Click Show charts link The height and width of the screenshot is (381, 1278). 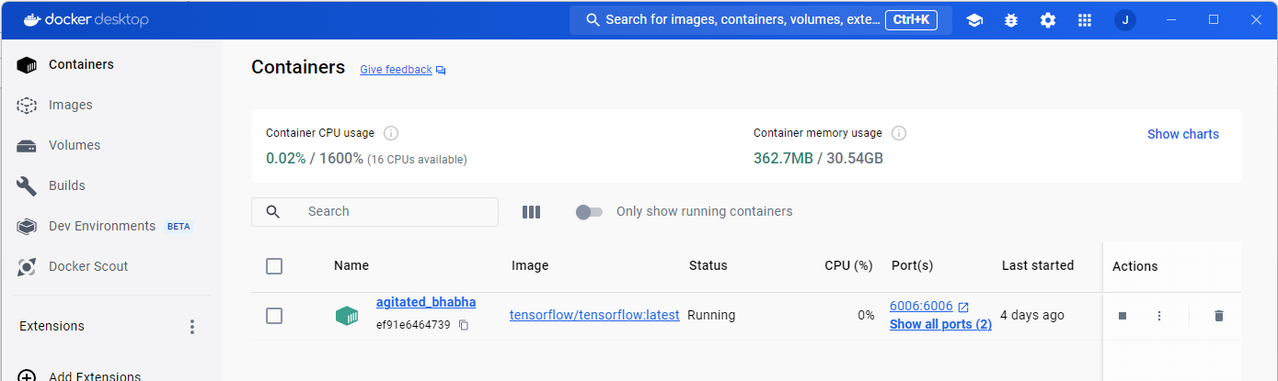1183,134
